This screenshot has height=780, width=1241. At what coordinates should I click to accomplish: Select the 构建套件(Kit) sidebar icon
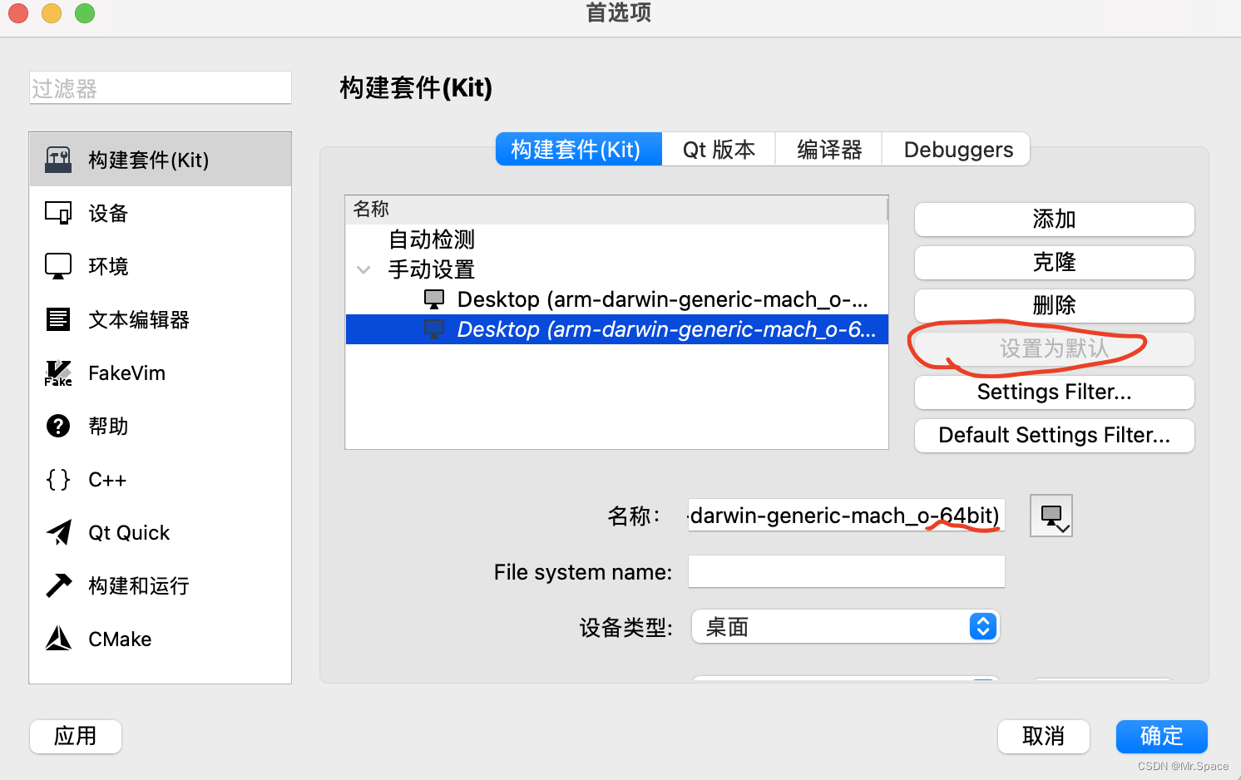(x=58, y=160)
